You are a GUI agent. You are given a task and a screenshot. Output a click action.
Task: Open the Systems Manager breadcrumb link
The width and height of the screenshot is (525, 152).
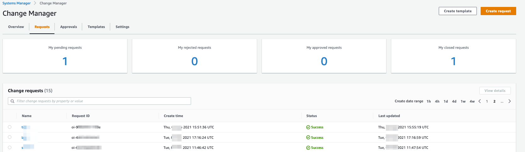tap(17, 3)
